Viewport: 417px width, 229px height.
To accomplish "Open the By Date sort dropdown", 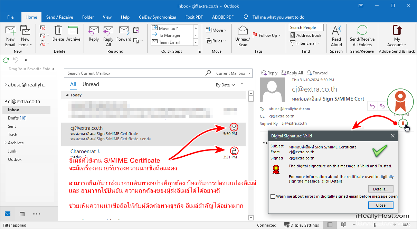I will [x=225, y=85].
